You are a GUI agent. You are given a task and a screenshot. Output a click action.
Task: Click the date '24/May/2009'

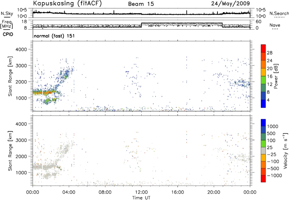point(230,3)
